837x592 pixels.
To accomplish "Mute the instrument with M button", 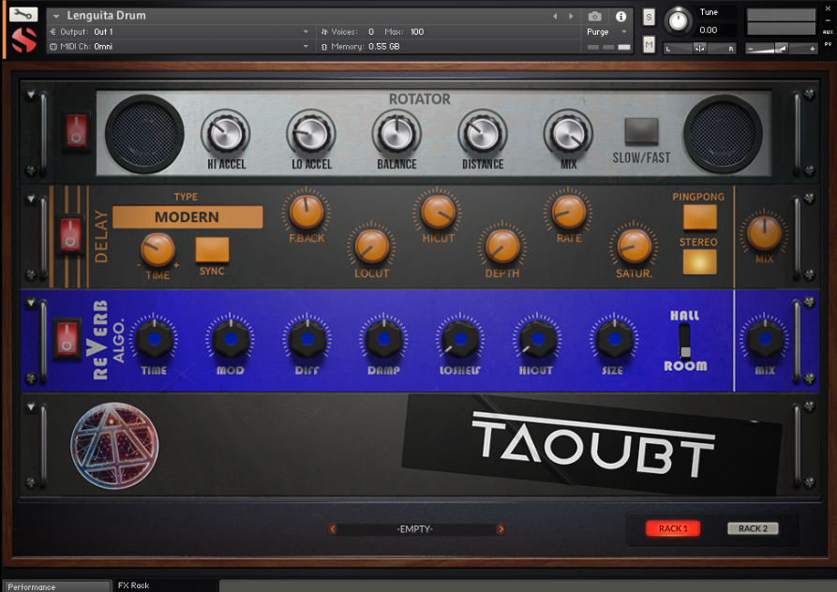I will [649, 43].
